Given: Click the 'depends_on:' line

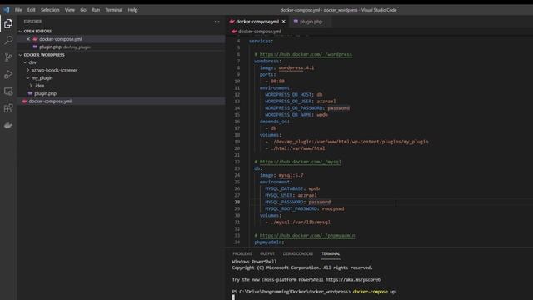Looking at the screenshot, I should [275, 122].
